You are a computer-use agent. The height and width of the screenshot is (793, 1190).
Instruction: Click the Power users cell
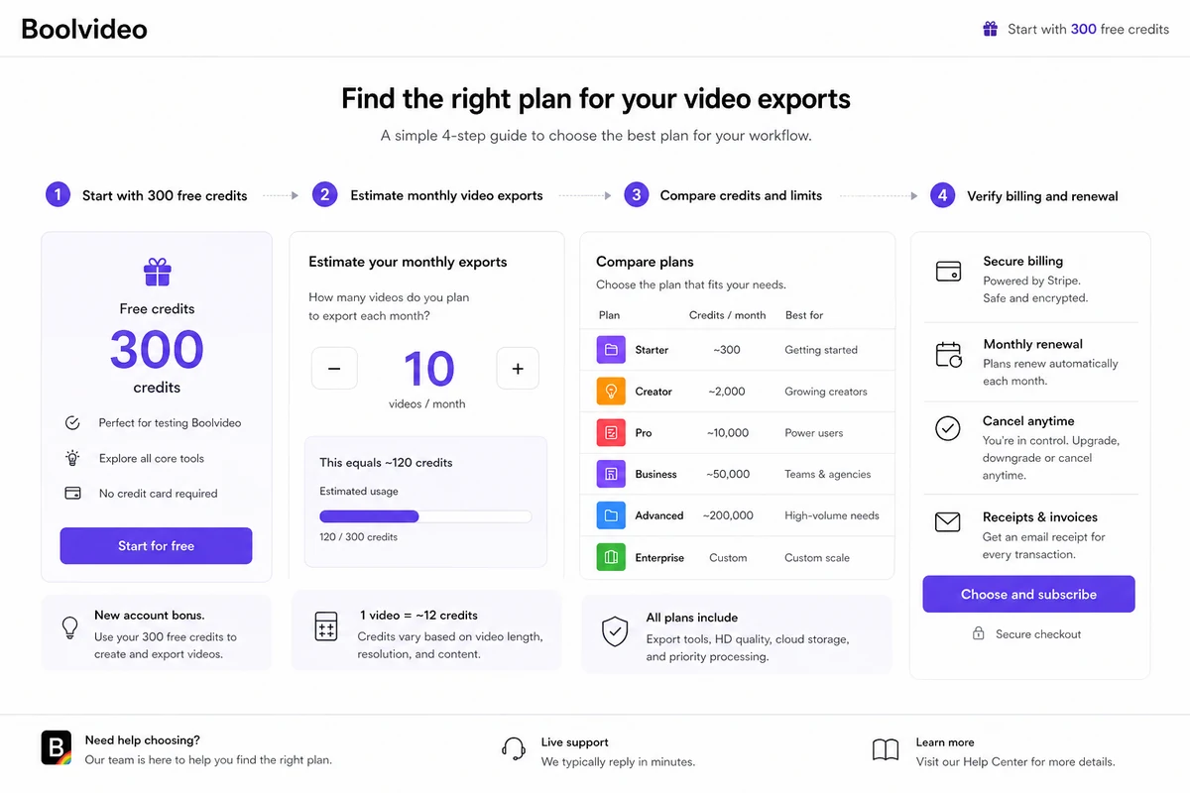click(x=814, y=433)
